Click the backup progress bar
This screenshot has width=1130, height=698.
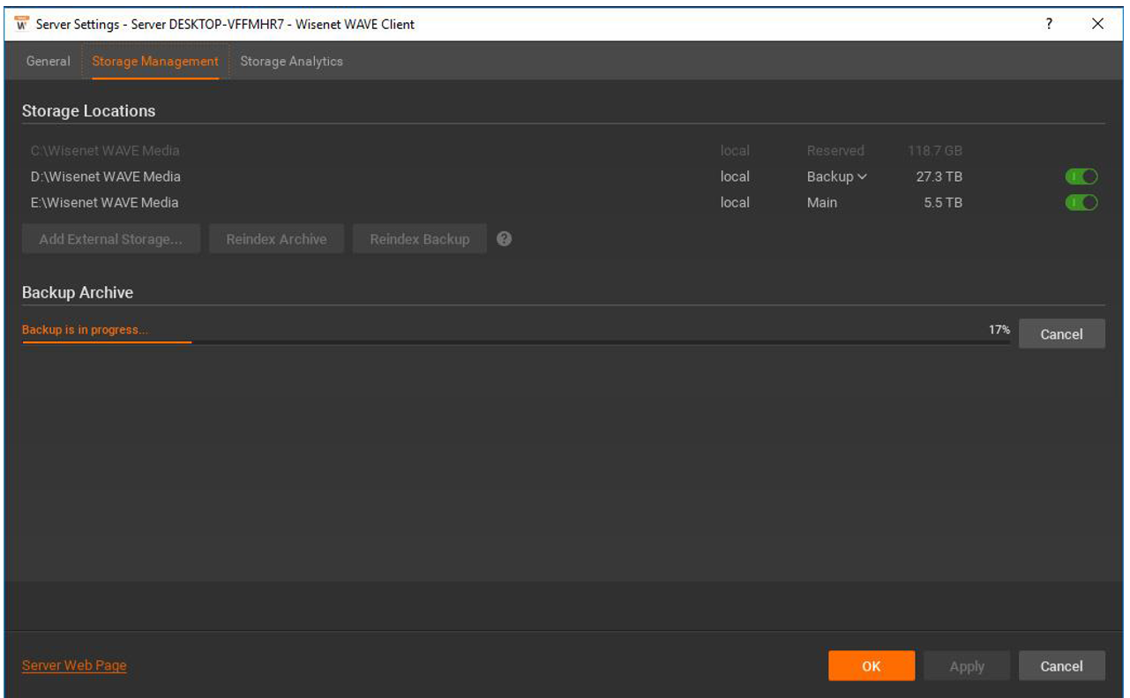pos(516,341)
